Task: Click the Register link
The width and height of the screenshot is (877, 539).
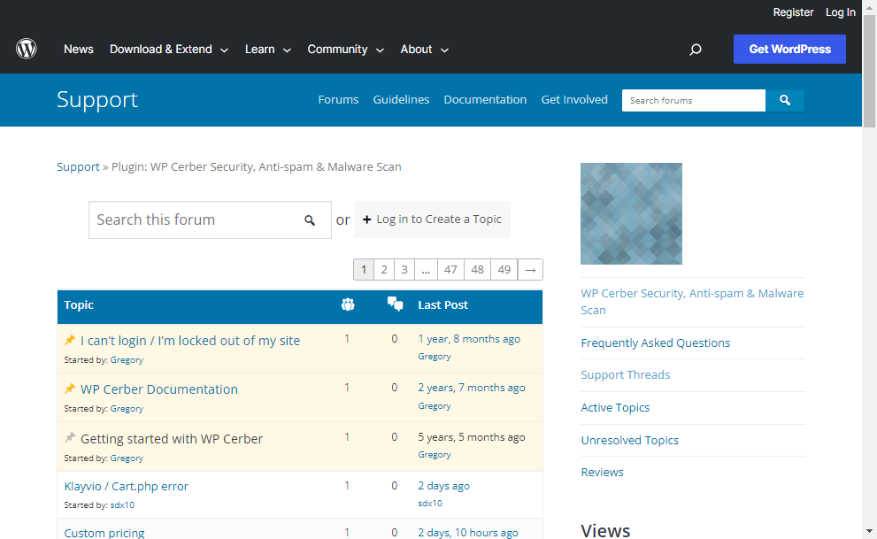Action: 793,12
